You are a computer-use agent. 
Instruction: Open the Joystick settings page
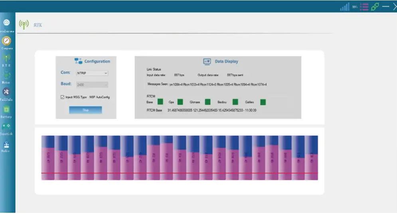[6, 126]
